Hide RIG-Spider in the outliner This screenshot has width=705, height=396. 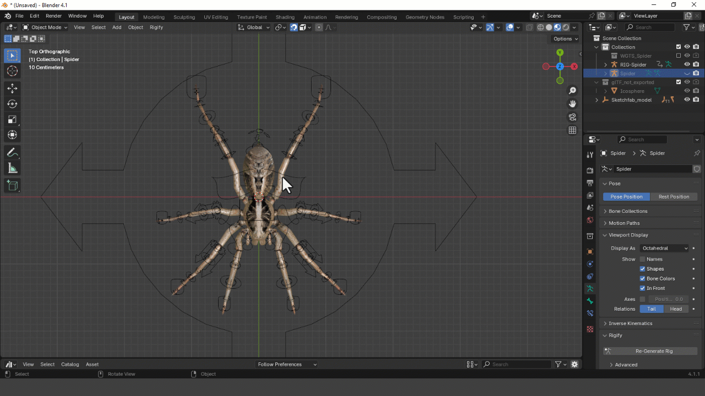click(687, 64)
